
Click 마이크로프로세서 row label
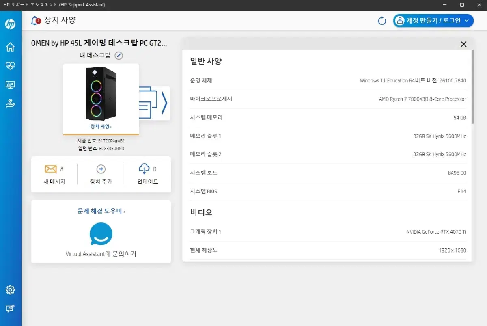pyautogui.click(x=211, y=99)
